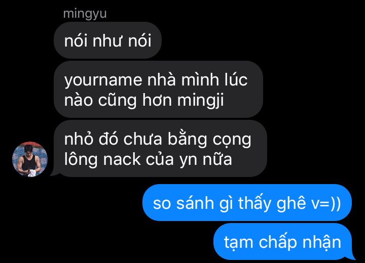Click the word "yourname" in second message
The image size is (365, 263).
[x=103, y=80]
